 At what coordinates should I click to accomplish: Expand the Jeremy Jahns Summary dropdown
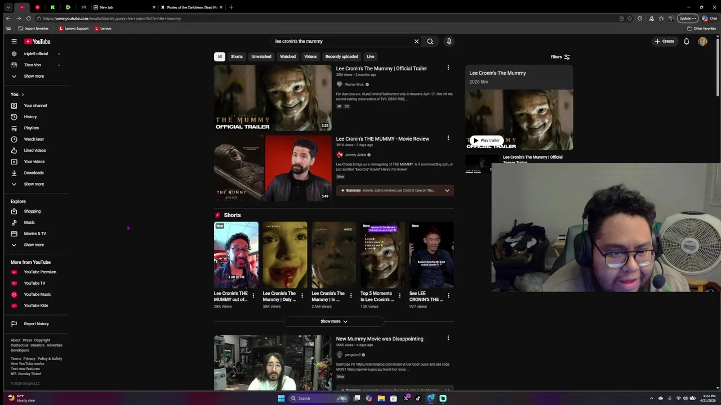(x=447, y=191)
